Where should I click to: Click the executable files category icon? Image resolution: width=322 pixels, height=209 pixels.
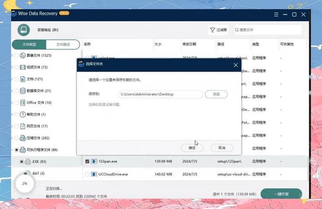(23, 150)
